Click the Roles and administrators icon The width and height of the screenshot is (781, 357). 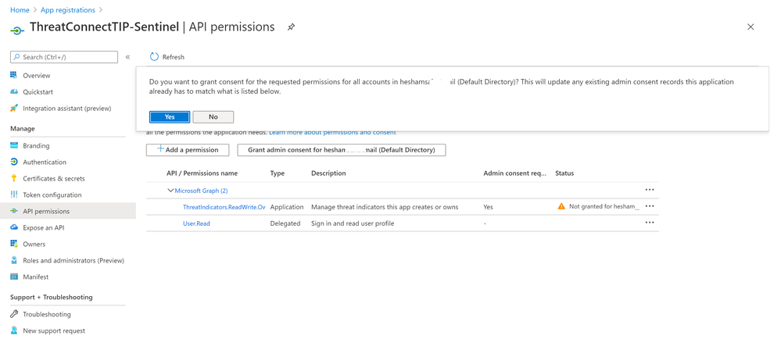(14, 260)
